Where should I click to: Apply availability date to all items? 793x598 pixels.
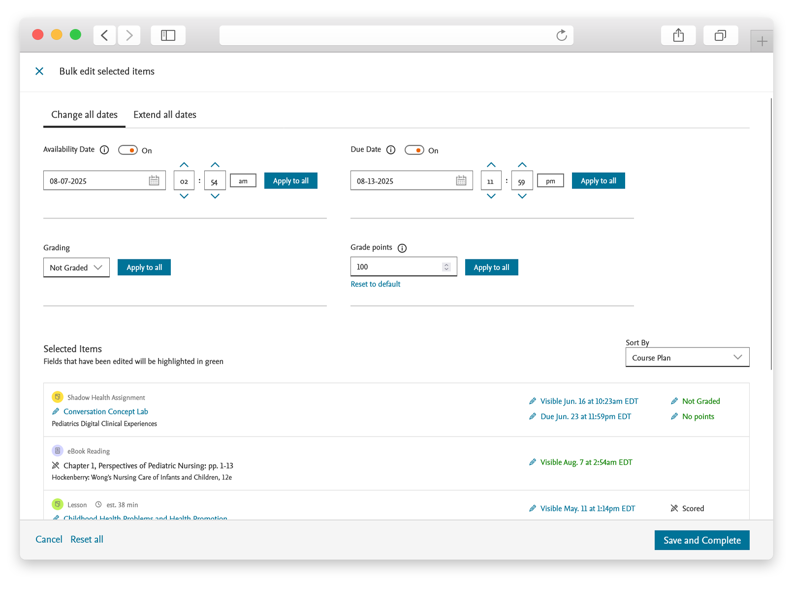291,181
